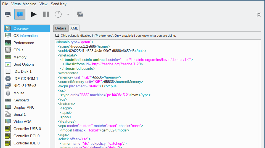This screenshot has width=265, height=148.
Task: Click the Mouse device icon
Action: pos(8,93)
